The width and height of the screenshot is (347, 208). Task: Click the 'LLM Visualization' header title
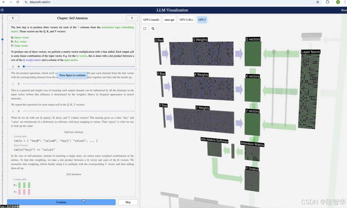[x=172, y=10]
